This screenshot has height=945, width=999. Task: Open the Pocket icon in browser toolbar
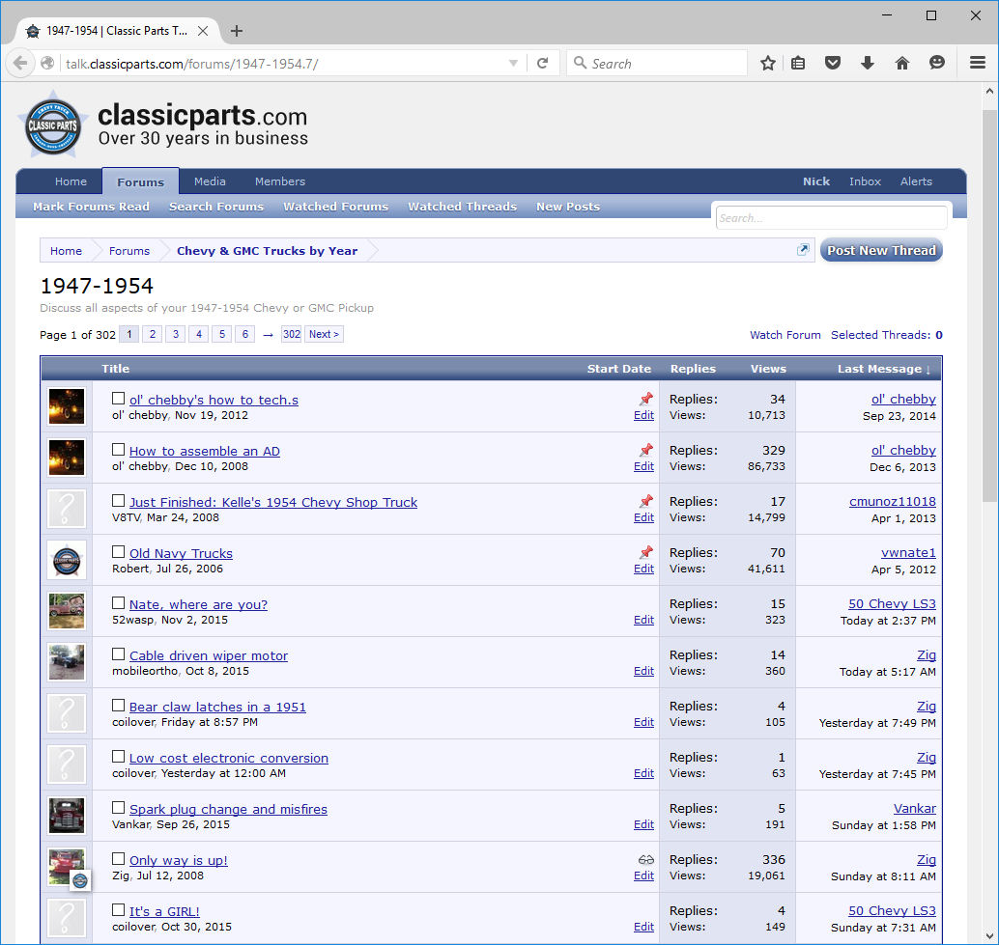point(832,63)
